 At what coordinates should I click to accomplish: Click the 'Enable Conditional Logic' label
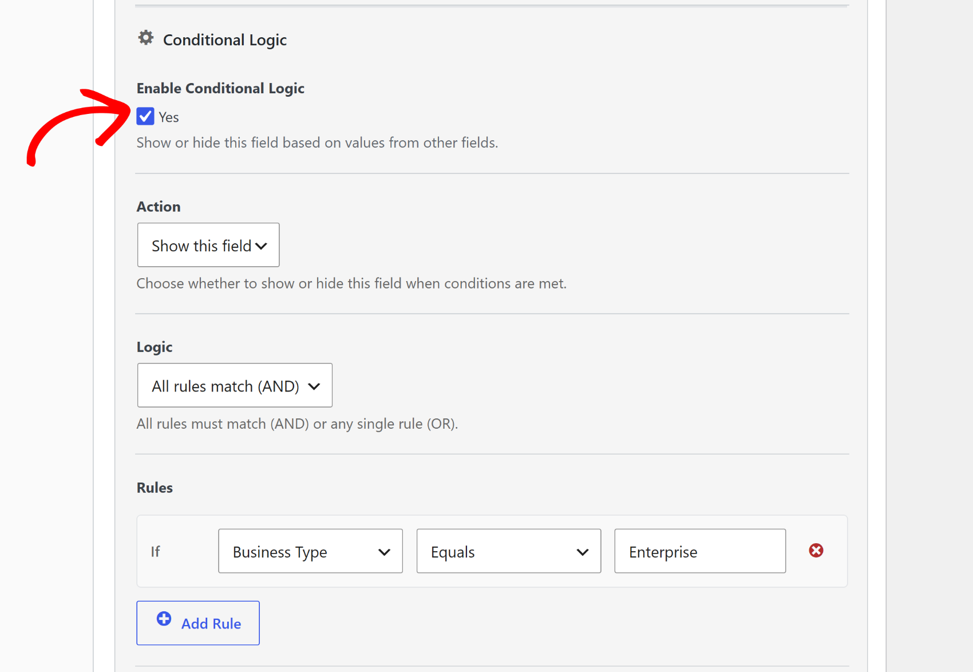pyautogui.click(x=220, y=88)
